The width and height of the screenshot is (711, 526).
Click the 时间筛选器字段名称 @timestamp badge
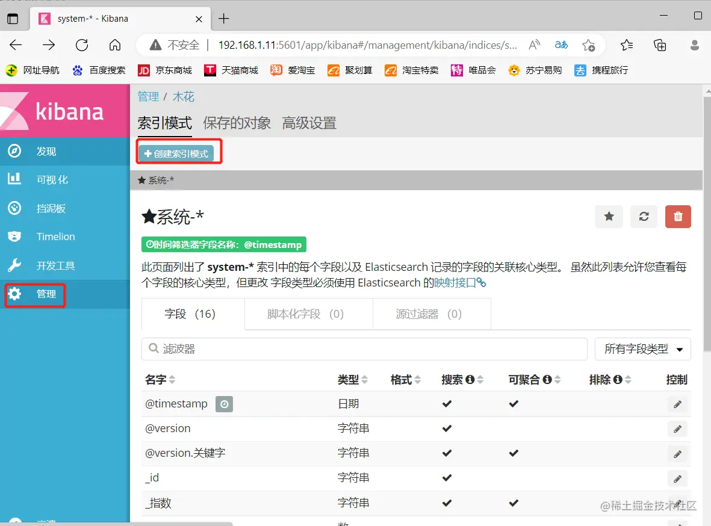click(224, 244)
